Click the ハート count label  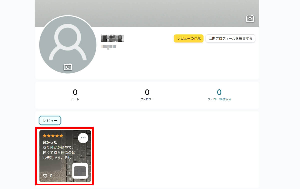(x=75, y=99)
